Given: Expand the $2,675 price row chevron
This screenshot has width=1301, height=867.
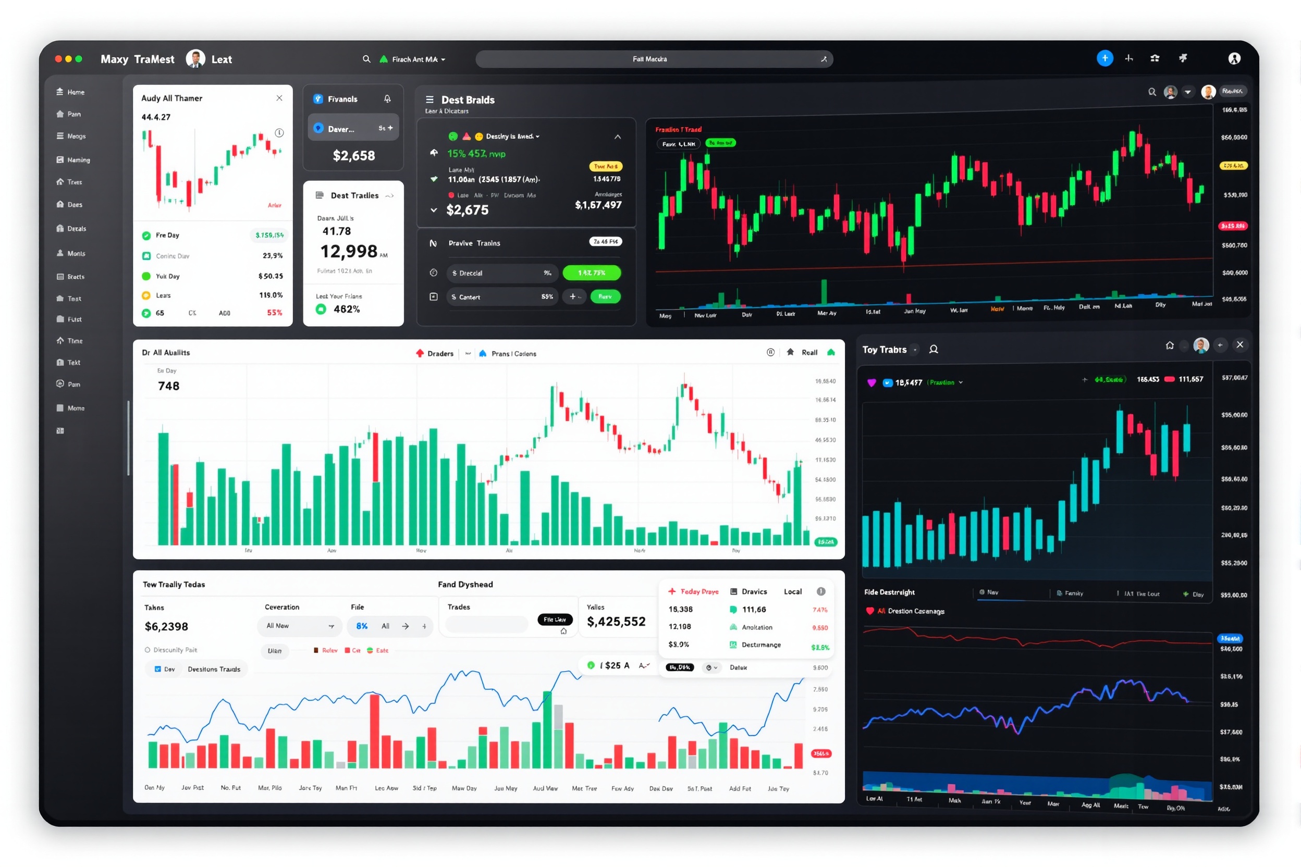Looking at the screenshot, I should click(x=434, y=209).
